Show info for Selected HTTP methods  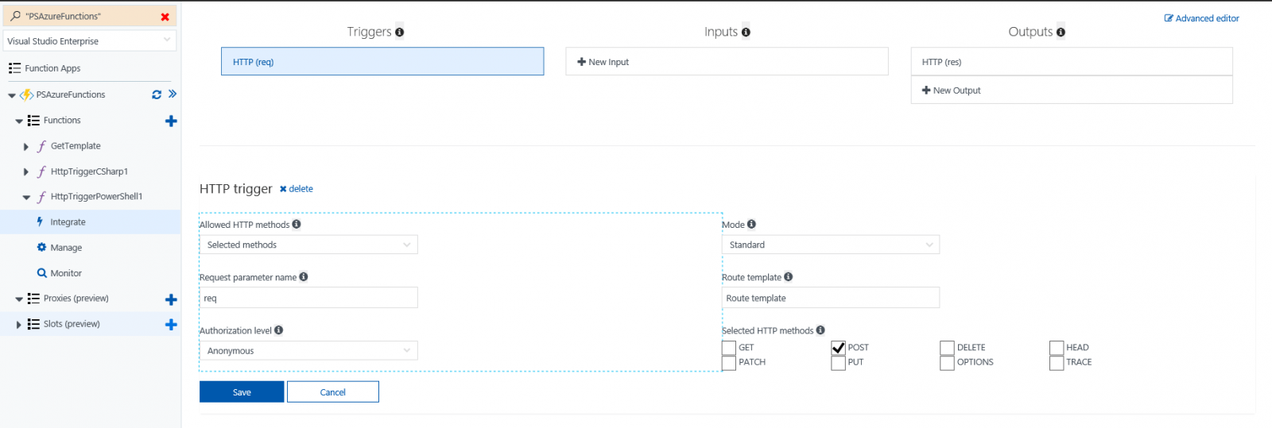[820, 330]
